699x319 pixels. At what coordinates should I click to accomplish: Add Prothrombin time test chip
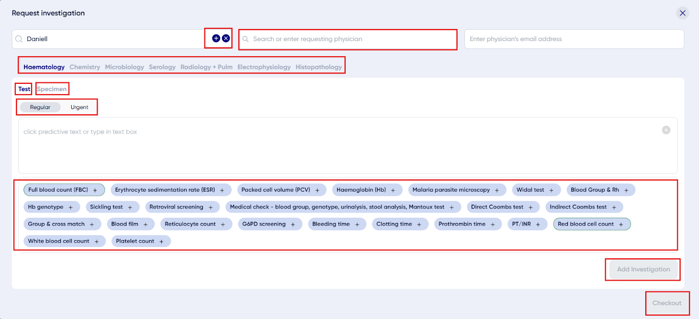(468, 224)
